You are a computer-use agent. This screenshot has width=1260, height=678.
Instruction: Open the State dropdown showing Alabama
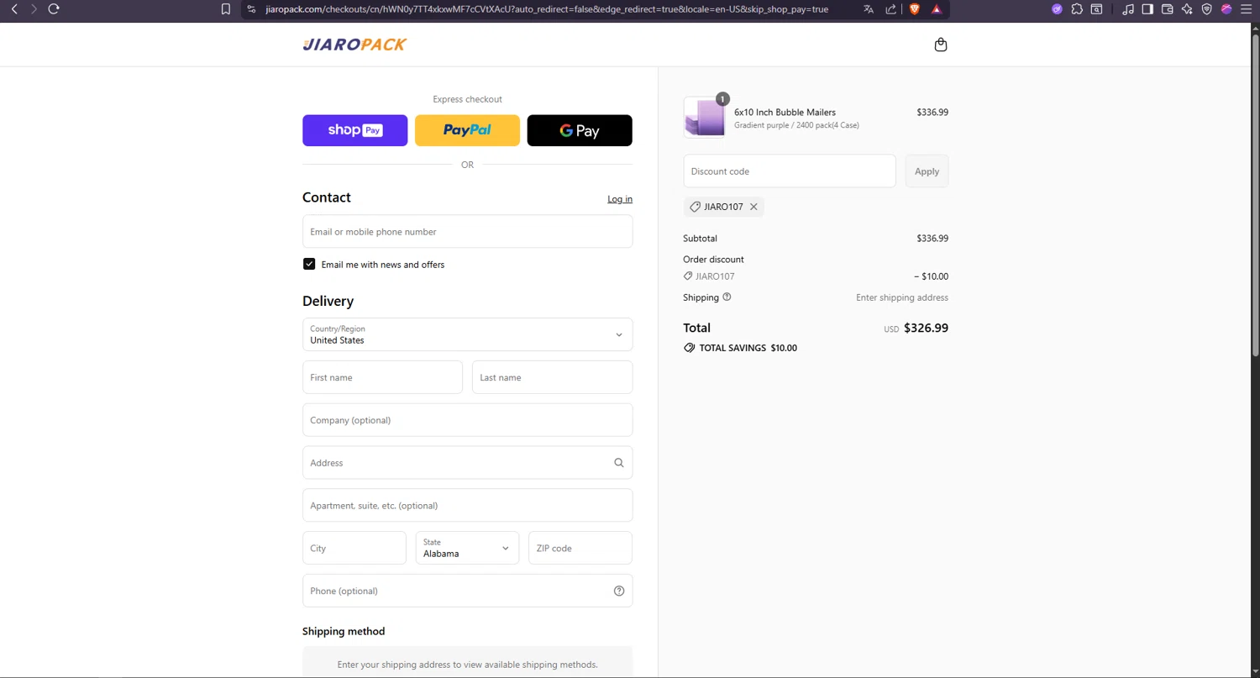pos(467,548)
